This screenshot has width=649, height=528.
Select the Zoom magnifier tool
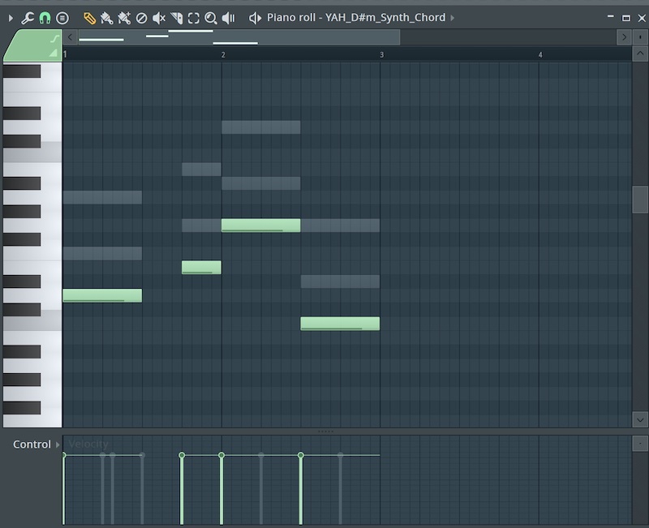coord(210,18)
